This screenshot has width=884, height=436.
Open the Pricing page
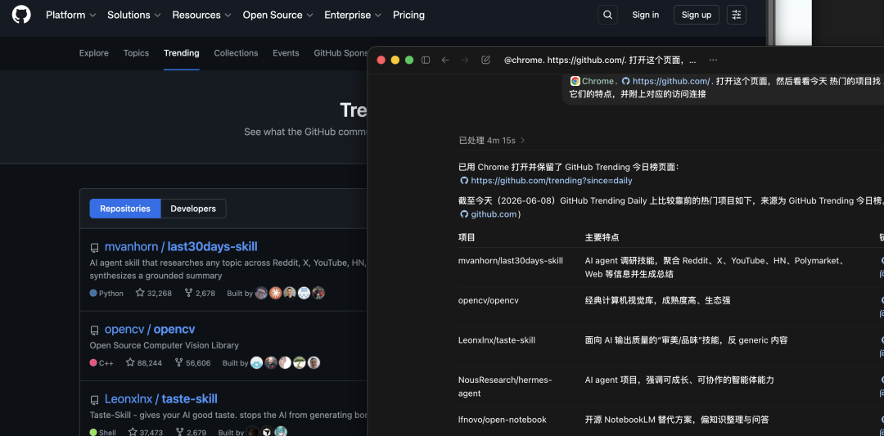408,15
